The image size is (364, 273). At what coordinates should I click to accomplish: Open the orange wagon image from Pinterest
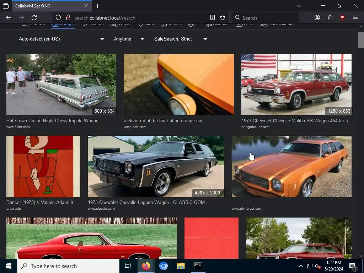click(291, 166)
